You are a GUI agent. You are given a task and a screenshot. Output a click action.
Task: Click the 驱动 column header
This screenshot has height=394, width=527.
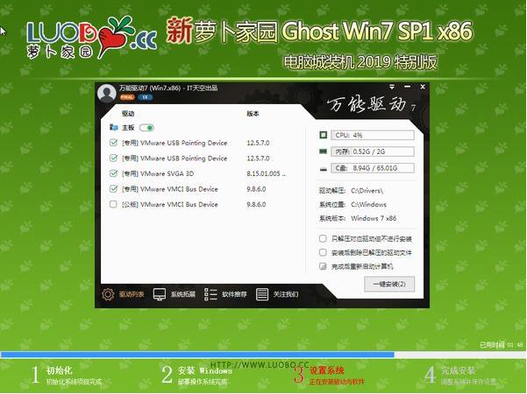point(128,114)
